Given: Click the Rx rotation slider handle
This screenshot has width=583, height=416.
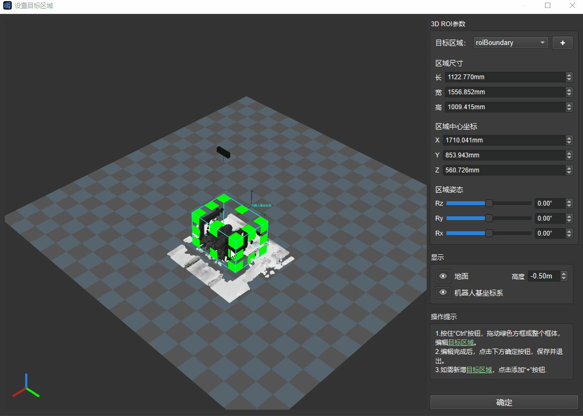Looking at the screenshot, I should [489, 233].
